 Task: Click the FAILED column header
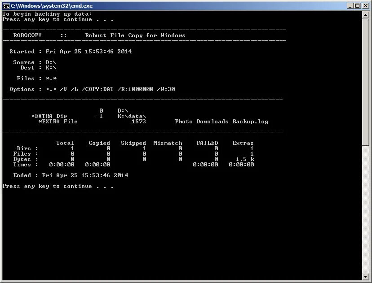(x=207, y=143)
